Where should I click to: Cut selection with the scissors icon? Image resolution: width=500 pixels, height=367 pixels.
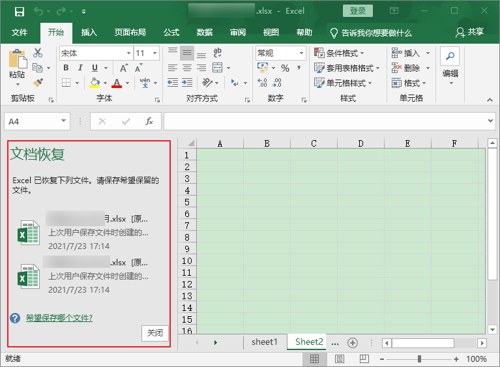(38, 53)
